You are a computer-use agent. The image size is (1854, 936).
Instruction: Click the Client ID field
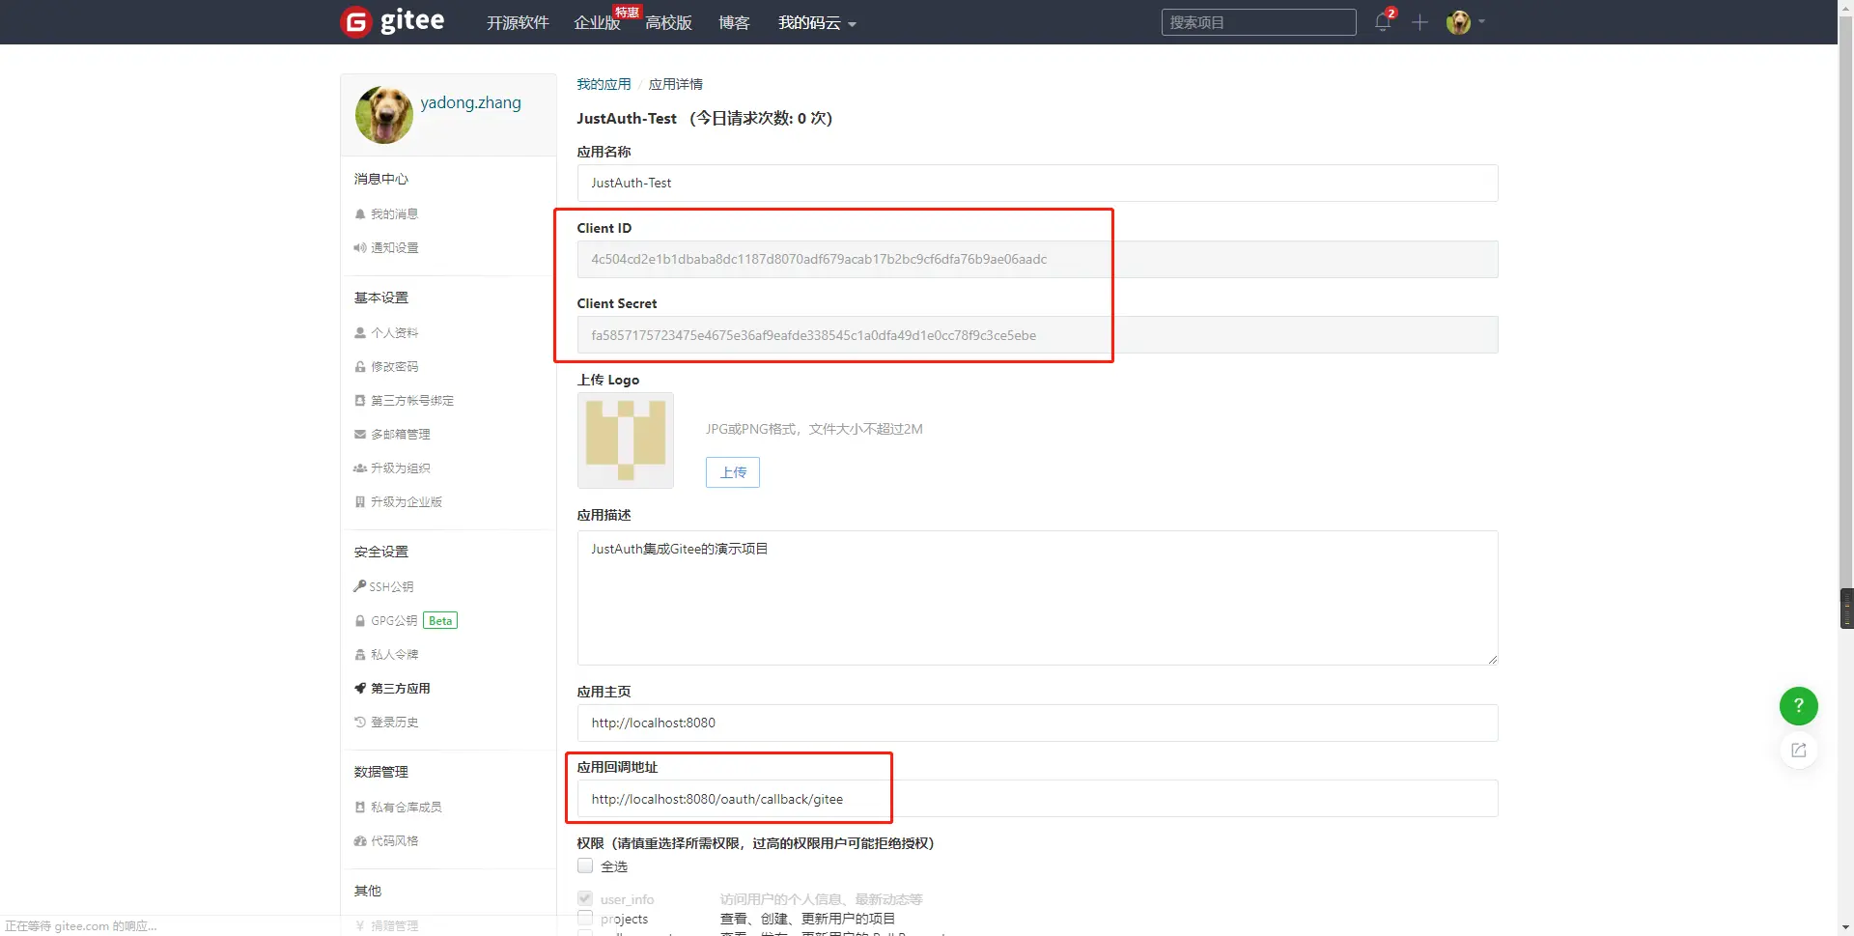1037,260
